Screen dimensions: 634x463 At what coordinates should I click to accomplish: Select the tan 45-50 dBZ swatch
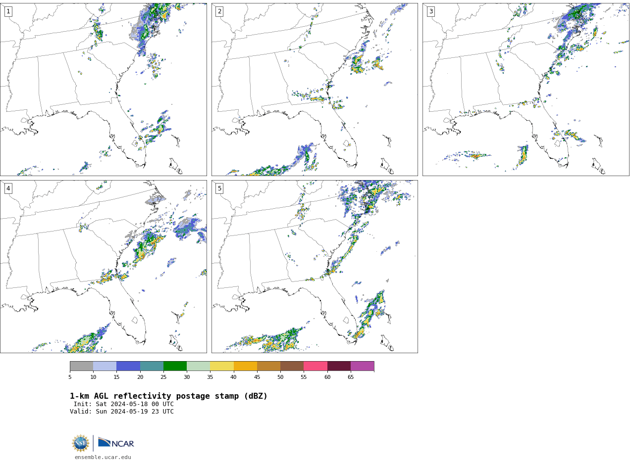coord(268,366)
